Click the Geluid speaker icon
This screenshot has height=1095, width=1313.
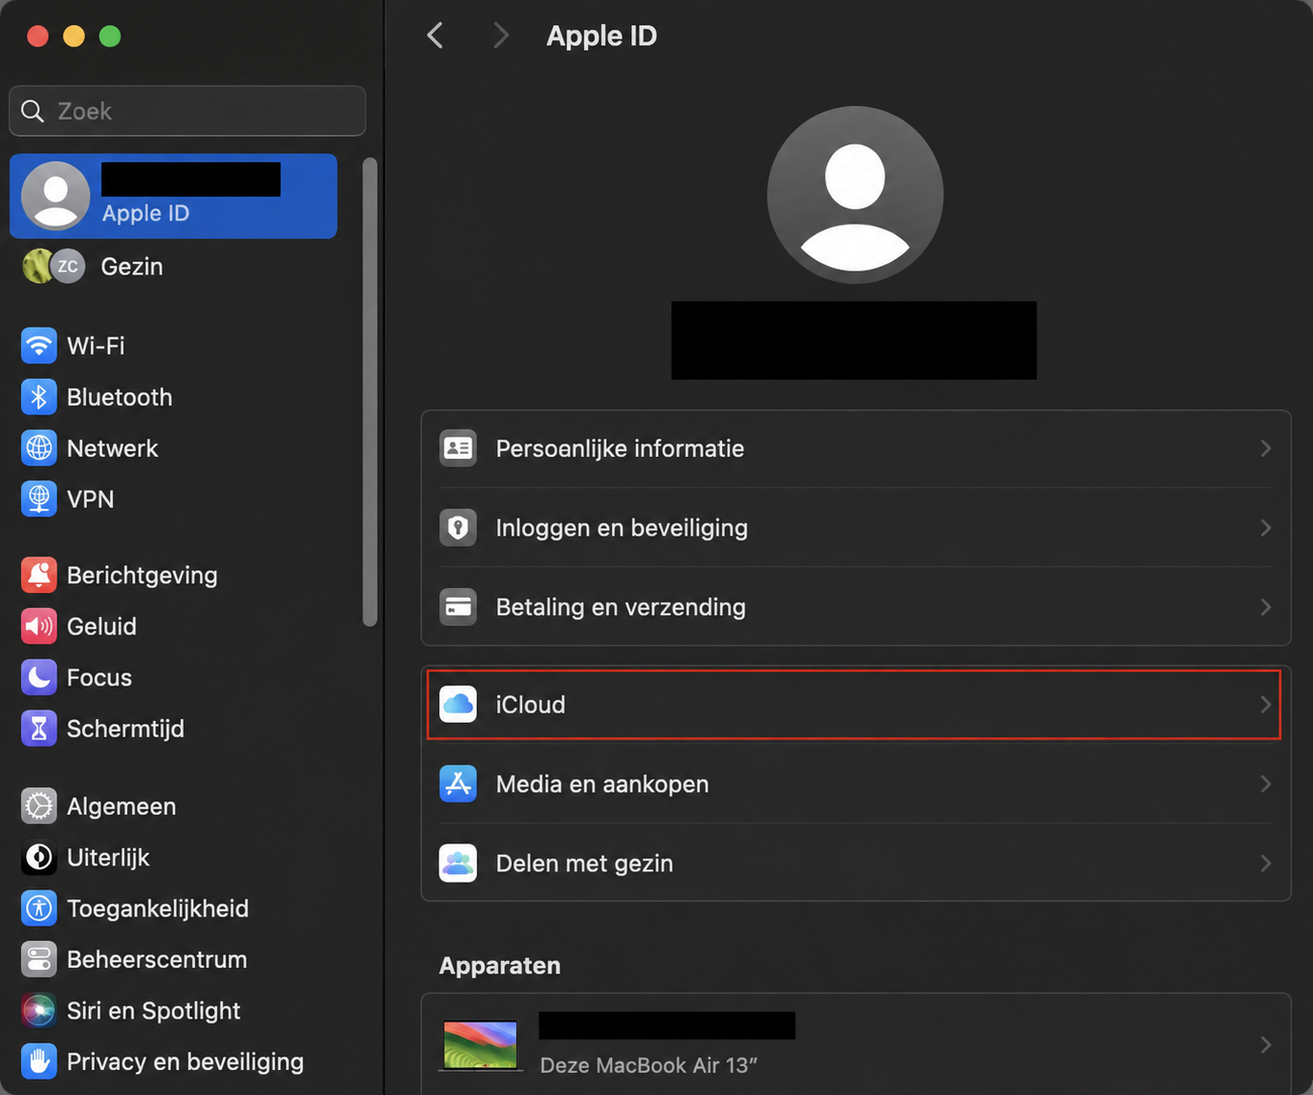point(39,626)
